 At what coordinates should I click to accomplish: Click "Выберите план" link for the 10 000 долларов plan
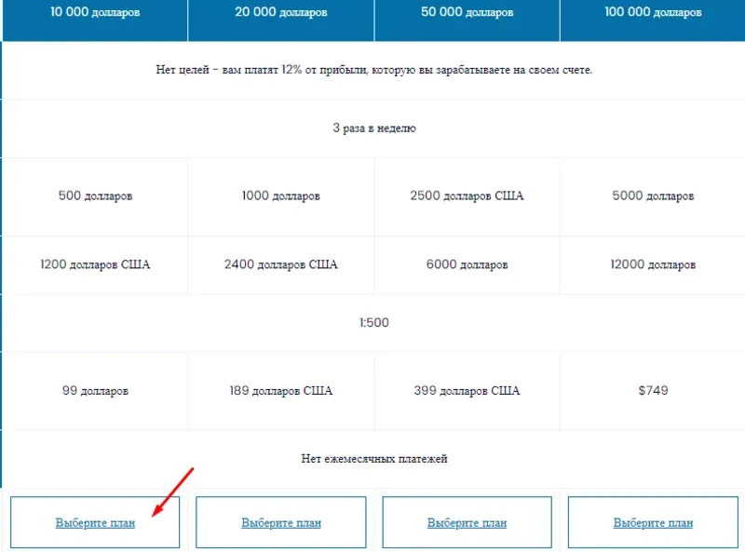(95, 522)
